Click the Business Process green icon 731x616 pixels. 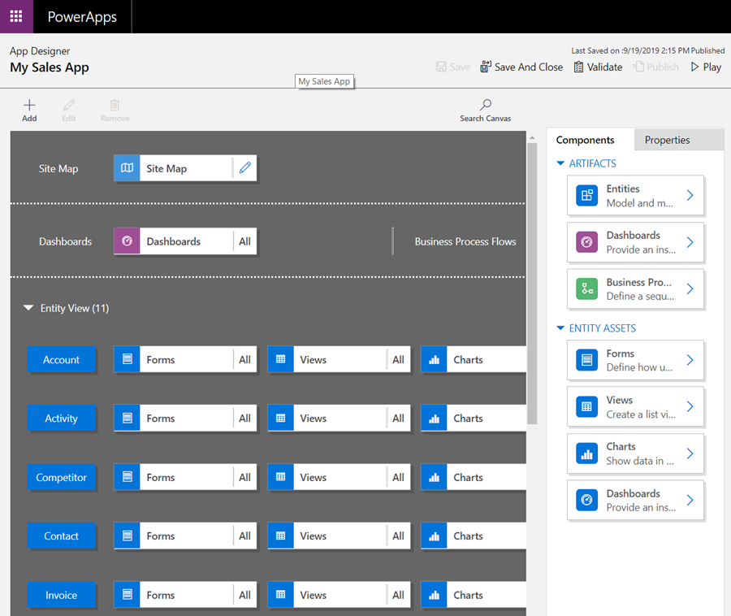[587, 288]
